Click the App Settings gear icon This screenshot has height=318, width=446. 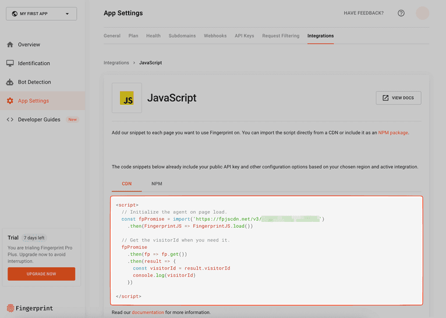(10, 101)
